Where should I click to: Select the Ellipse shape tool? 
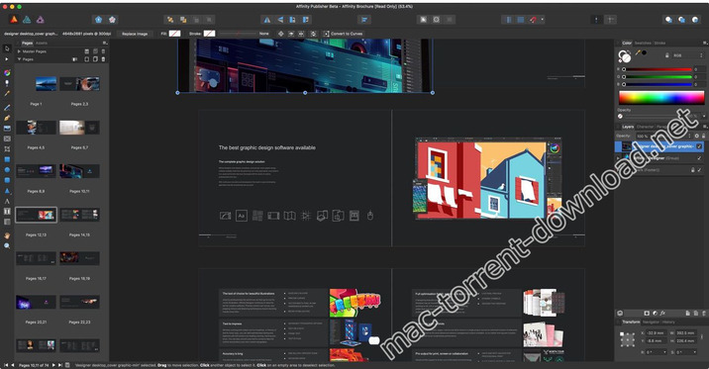coord(7,170)
